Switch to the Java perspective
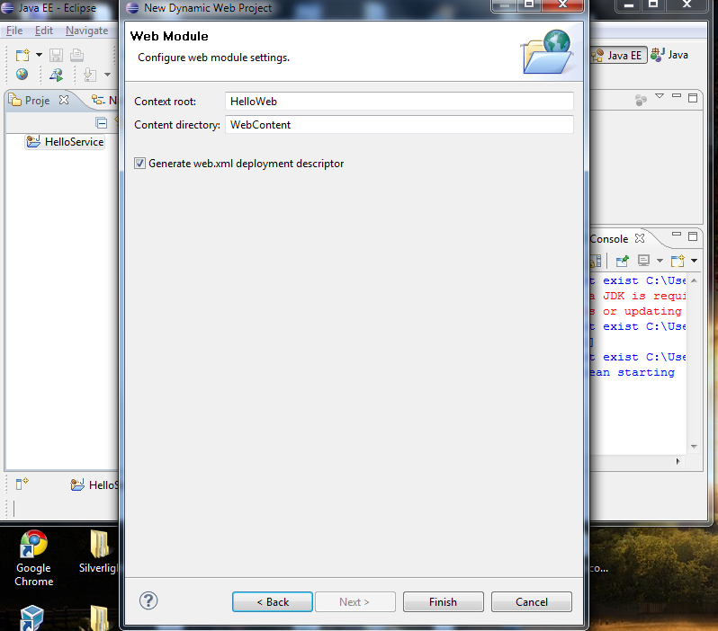This screenshot has width=718, height=631. pyautogui.click(x=669, y=55)
